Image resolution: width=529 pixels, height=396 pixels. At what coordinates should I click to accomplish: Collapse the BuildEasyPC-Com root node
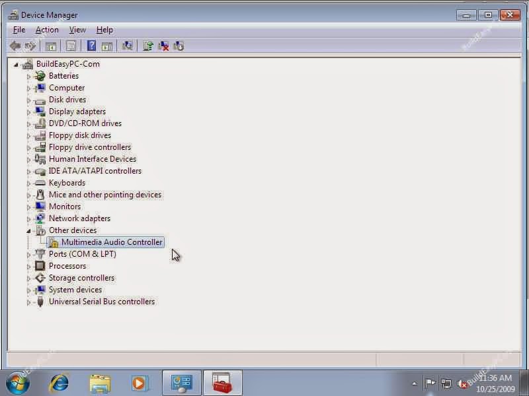16,64
